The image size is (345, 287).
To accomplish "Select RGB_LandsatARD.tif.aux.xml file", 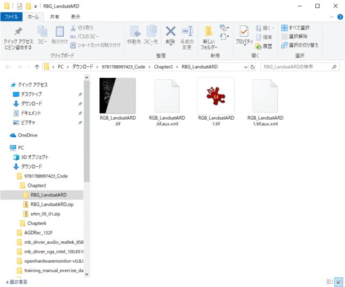I will (167, 102).
